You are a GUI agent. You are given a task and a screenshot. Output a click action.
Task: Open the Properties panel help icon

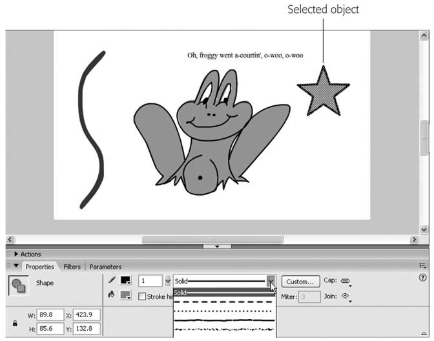pyautogui.click(x=422, y=277)
